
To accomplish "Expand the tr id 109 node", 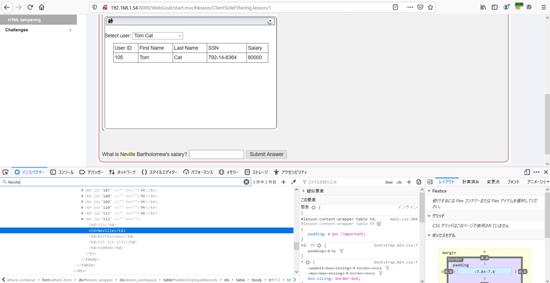I will pyautogui.click(x=83, y=202).
